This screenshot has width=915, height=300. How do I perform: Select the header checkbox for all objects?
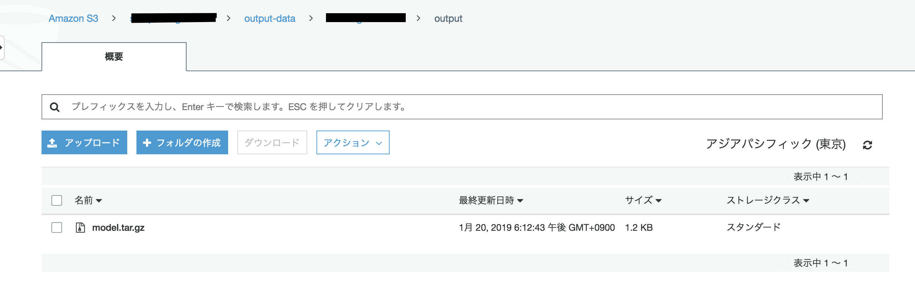click(56, 200)
